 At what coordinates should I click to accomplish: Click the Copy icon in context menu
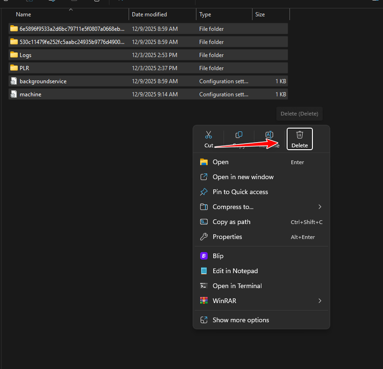pyautogui.click(x=239, y=135)
